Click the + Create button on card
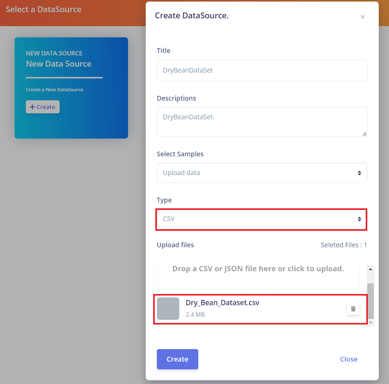This screenshot has height=384, width=389. 43,107
